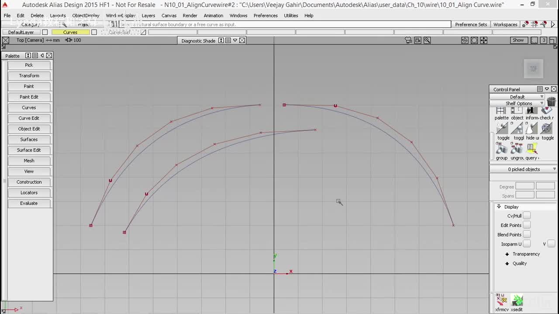
Task: Click the wireframe toggle shelf icon
Action: pos(547,128)
